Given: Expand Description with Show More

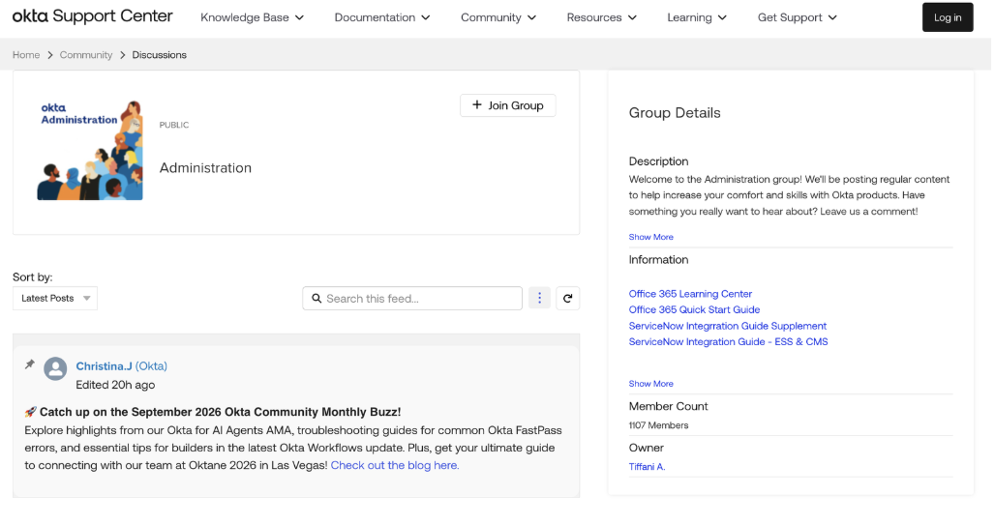Looking at the screenshot, I should click(651, 237).
